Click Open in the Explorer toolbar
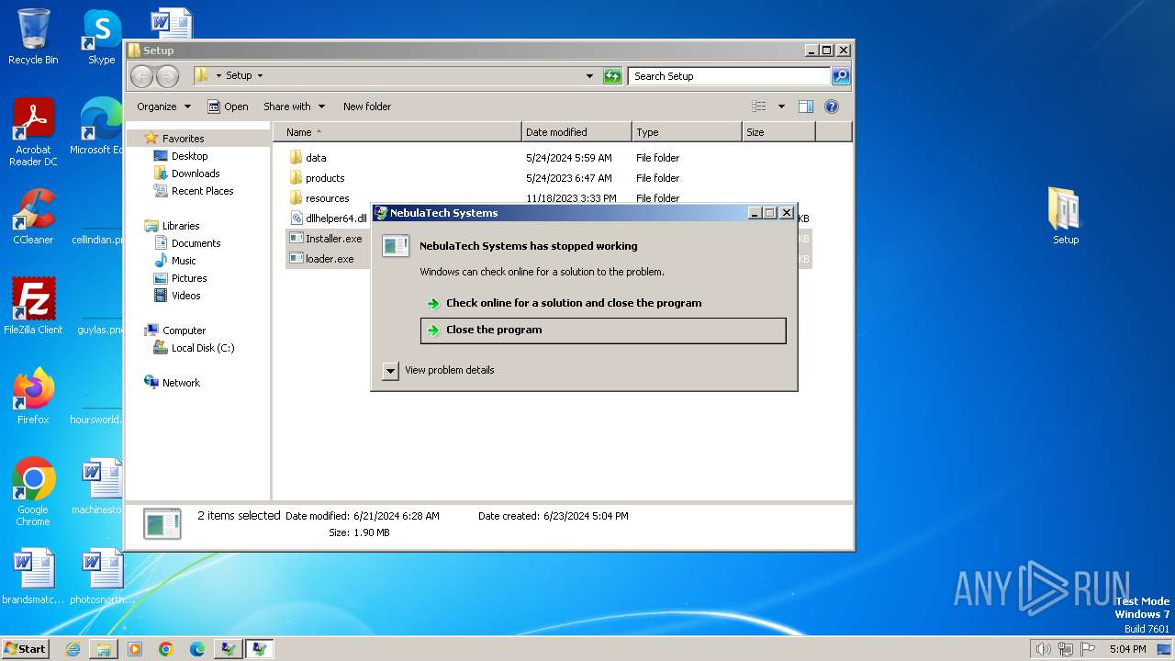The width and height of the screenshot is (1175, 661). [228, 106]
